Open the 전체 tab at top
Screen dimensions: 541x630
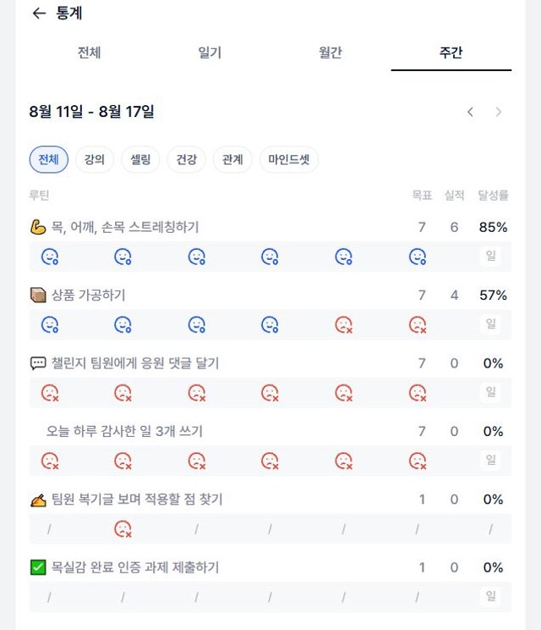[x=89, y=52]
